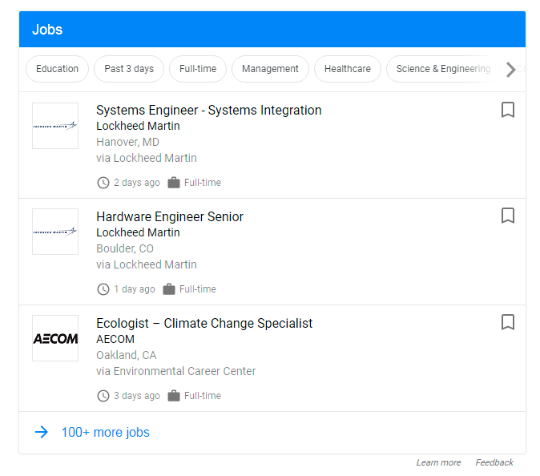Click the 2 days ago text

tap(137, 183)
